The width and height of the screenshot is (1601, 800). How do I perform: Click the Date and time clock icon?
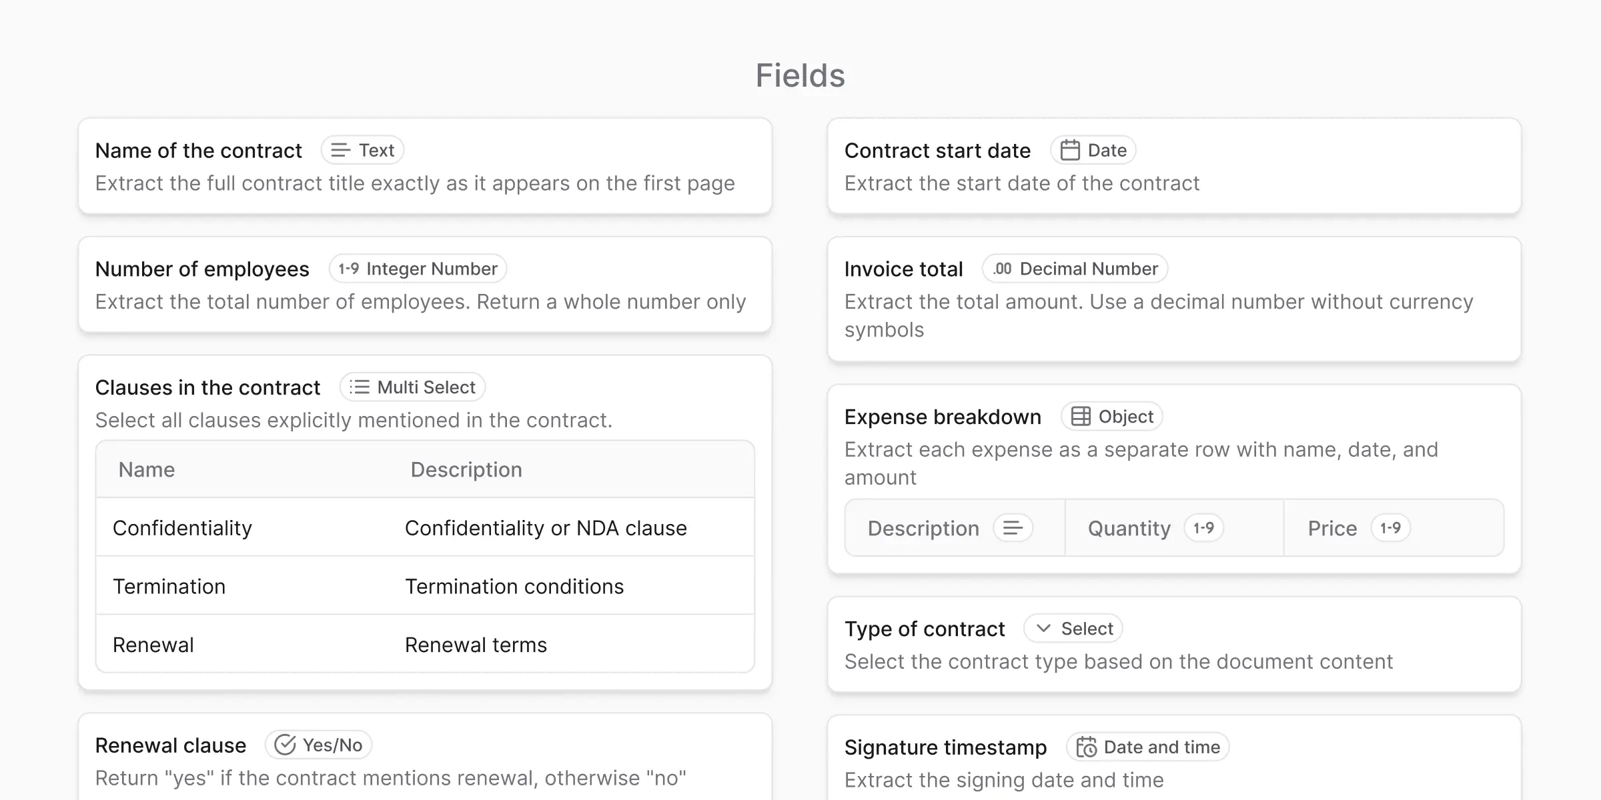1086,747
